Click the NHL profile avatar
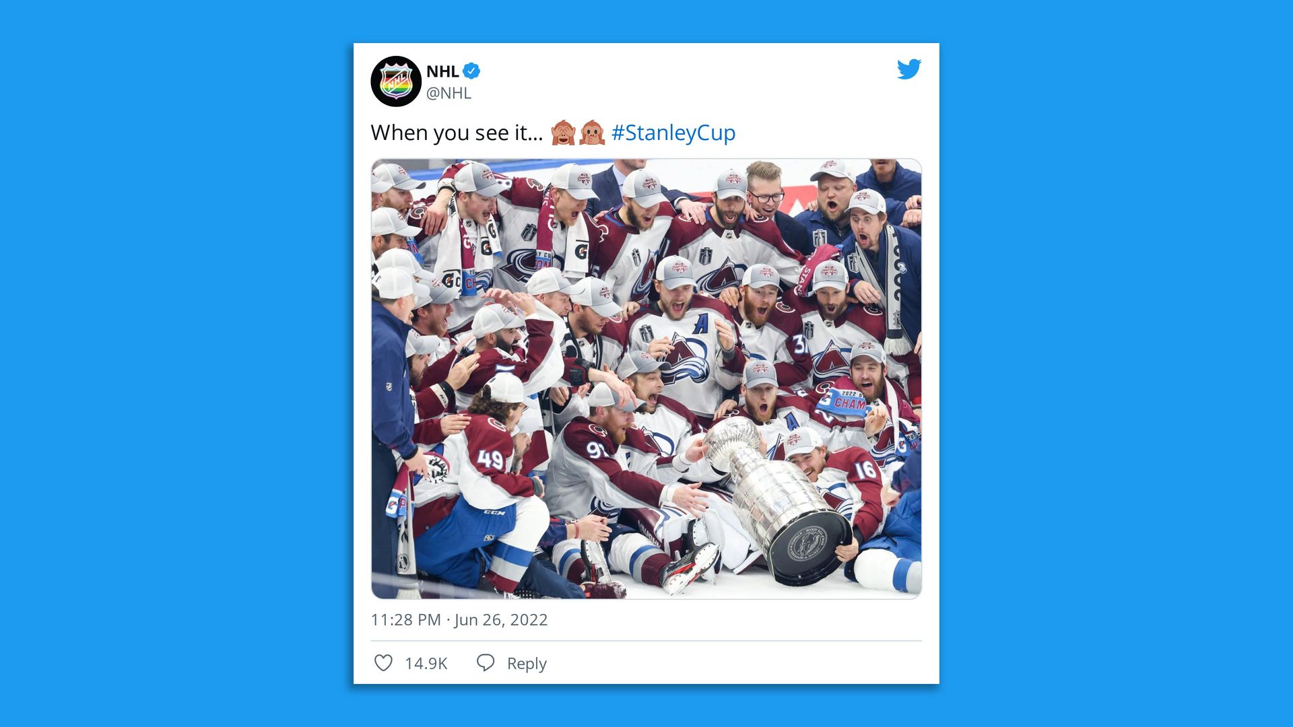The width and height of the screenshot is (1293, 727). [x=396, y=81]
